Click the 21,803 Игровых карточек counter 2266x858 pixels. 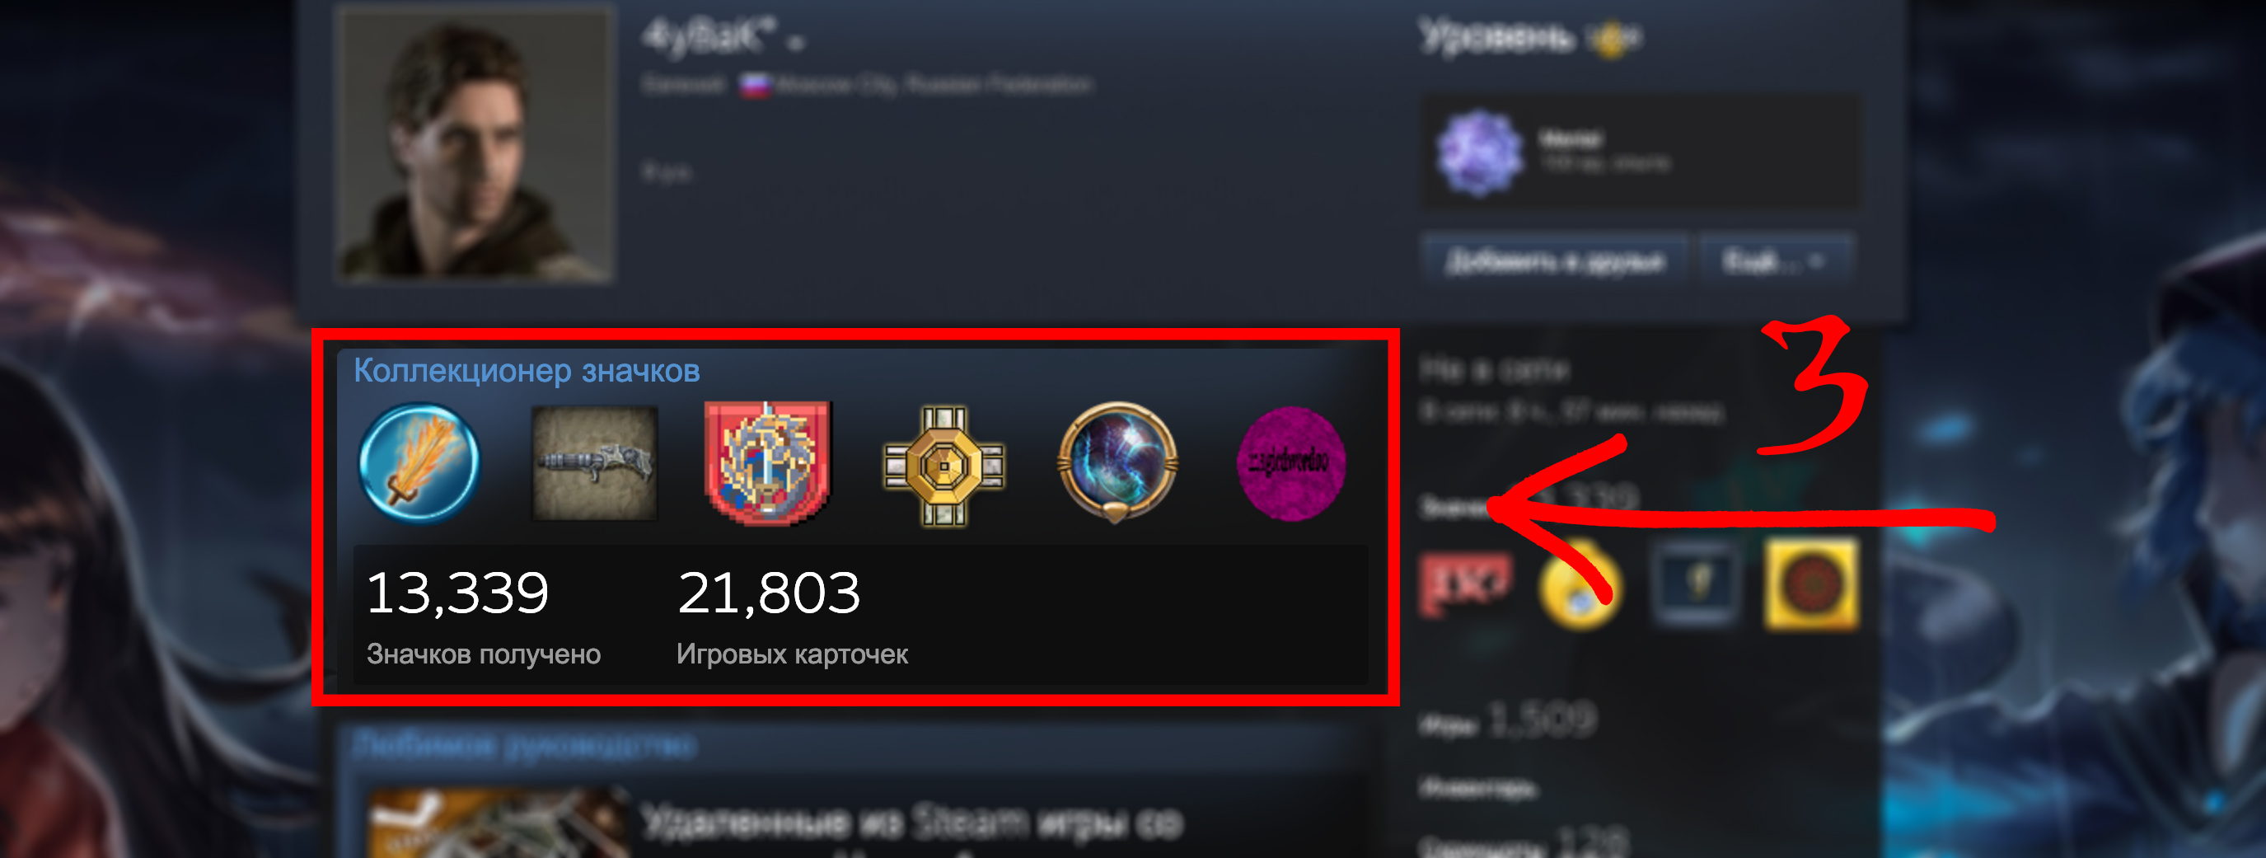(792, 616)
